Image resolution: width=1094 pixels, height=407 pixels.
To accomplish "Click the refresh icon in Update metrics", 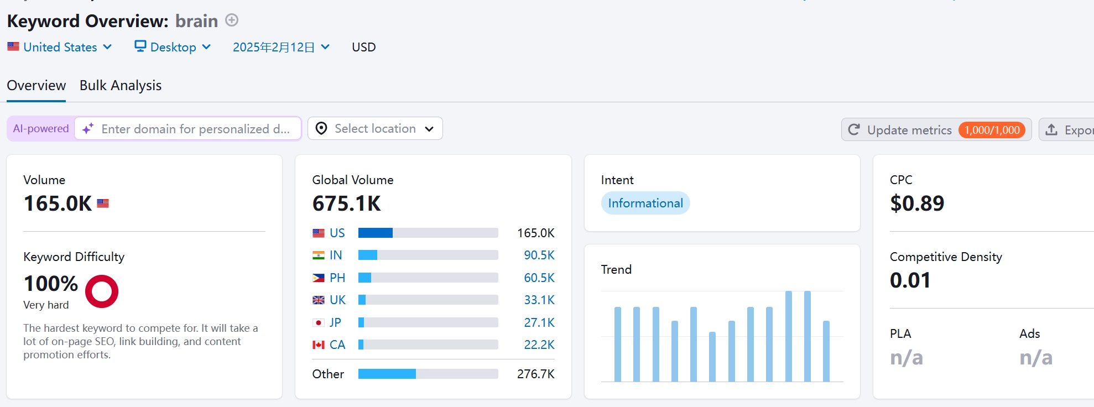I will [854, 129].
